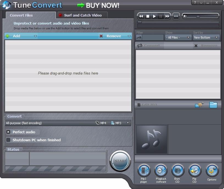Viewport: 224px width, 189px height.
Task: Click the drag-and-drop media files area
Action: (x=68, y=76)
